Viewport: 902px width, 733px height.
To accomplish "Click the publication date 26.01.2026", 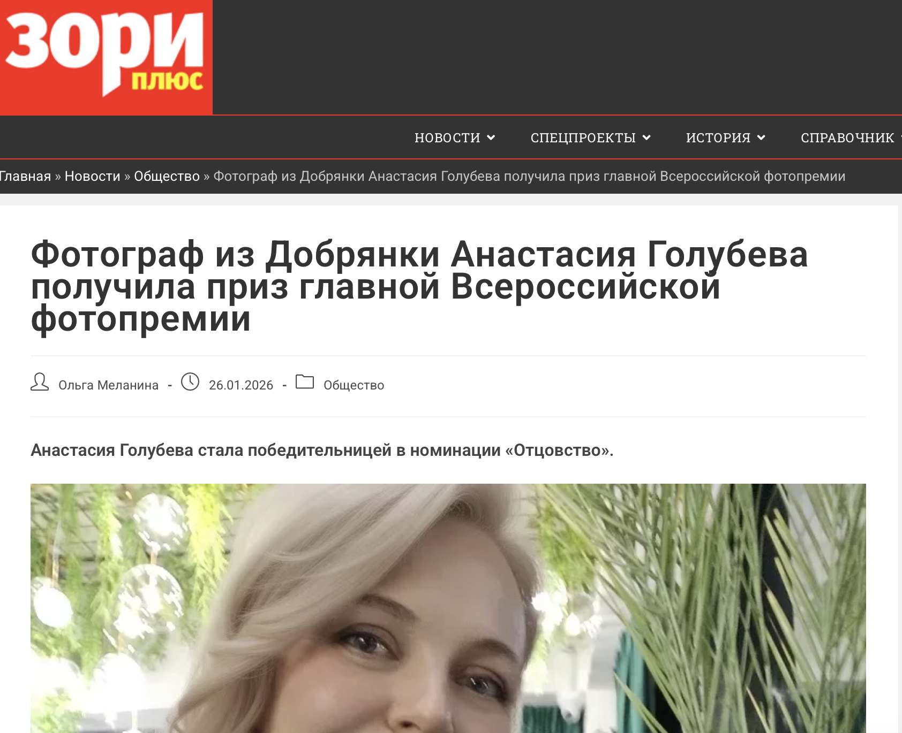I will 241,385.
